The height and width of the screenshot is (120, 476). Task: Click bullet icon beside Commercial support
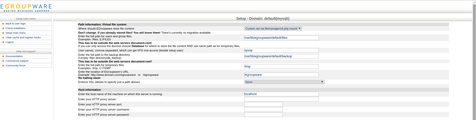pos(3,61)
